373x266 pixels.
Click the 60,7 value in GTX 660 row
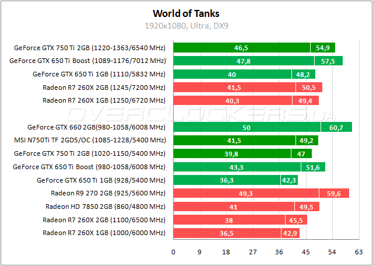point(336,128)
